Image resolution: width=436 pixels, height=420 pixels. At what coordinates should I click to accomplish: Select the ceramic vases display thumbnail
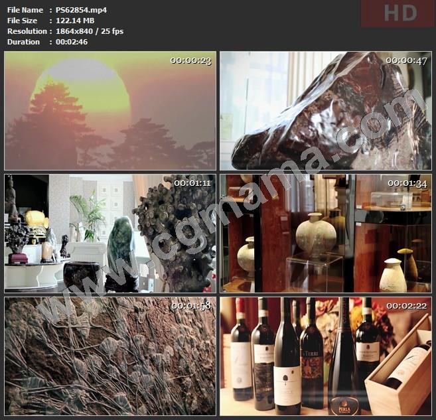point(325,234)
